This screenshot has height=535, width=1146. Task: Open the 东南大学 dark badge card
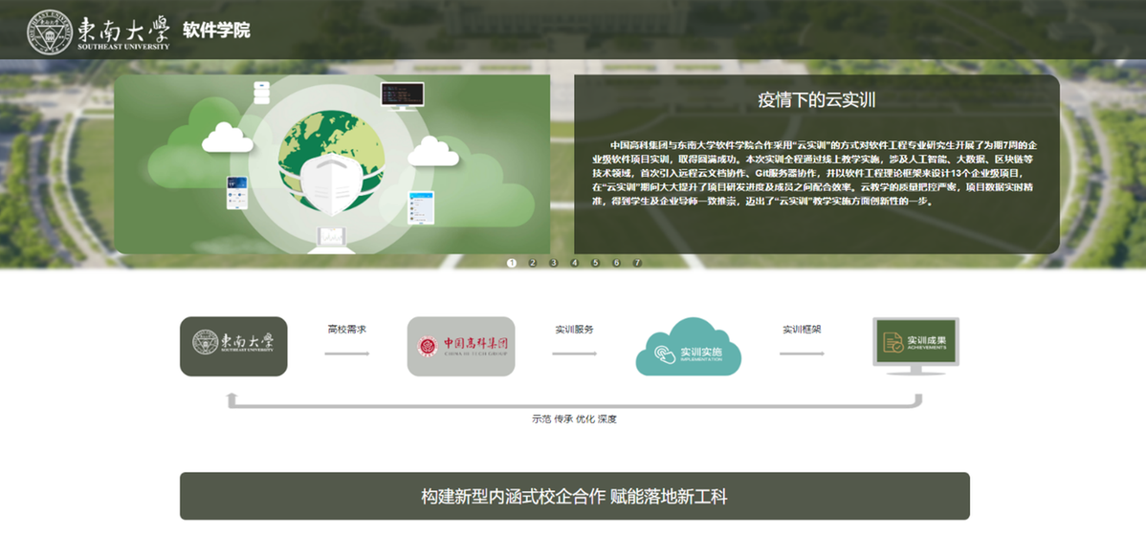(233, 346)
